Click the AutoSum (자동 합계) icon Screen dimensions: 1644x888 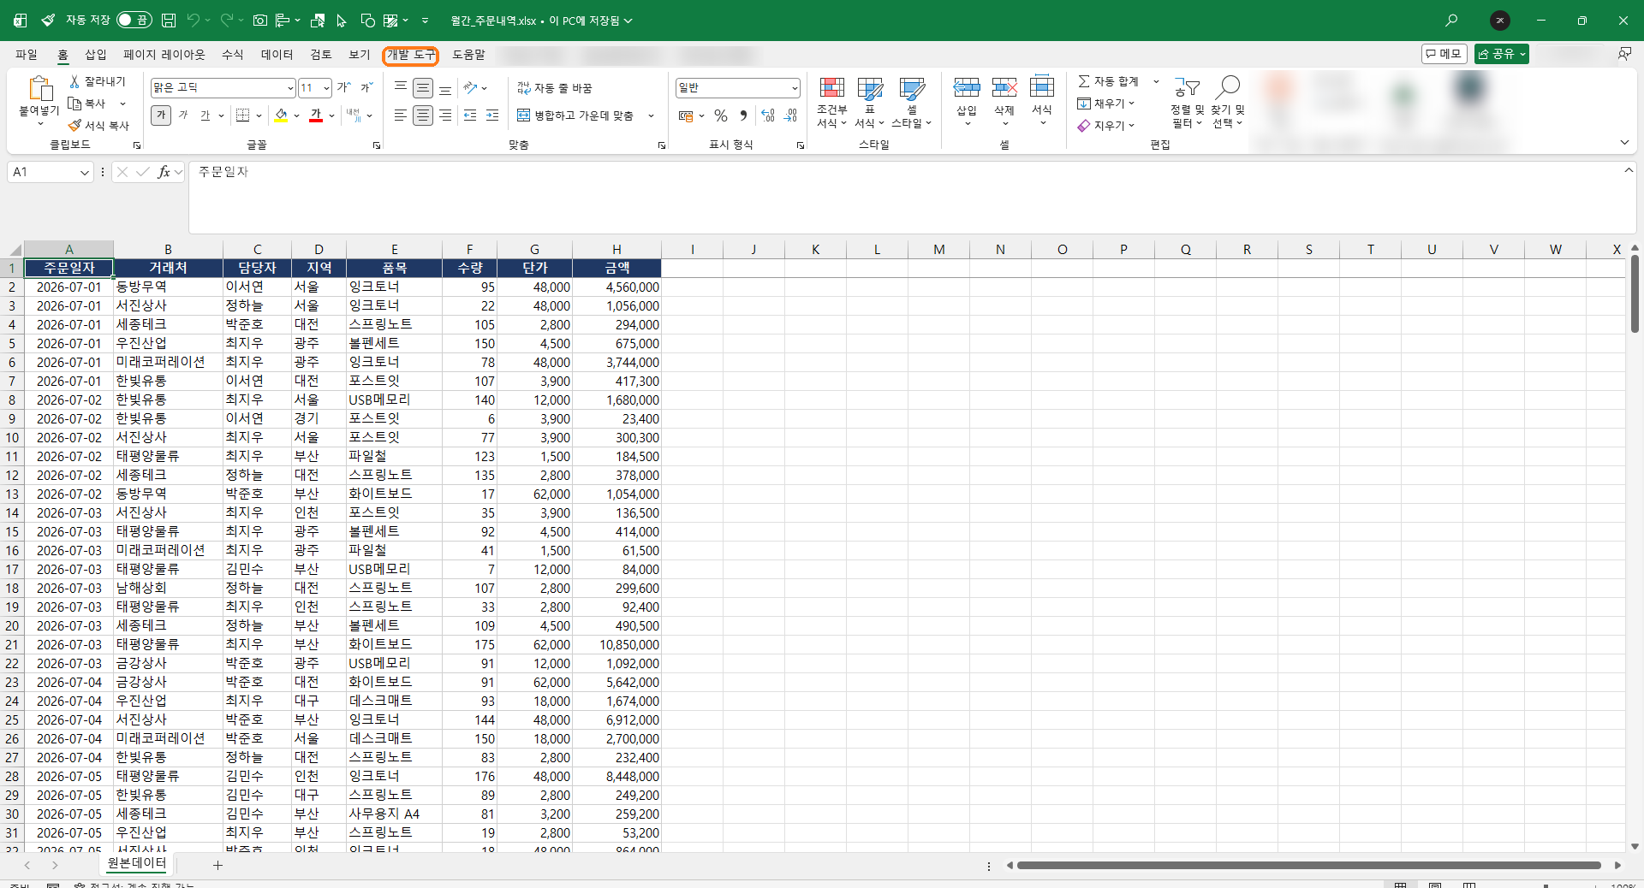pyautogui.click(x=1084, y=81)
